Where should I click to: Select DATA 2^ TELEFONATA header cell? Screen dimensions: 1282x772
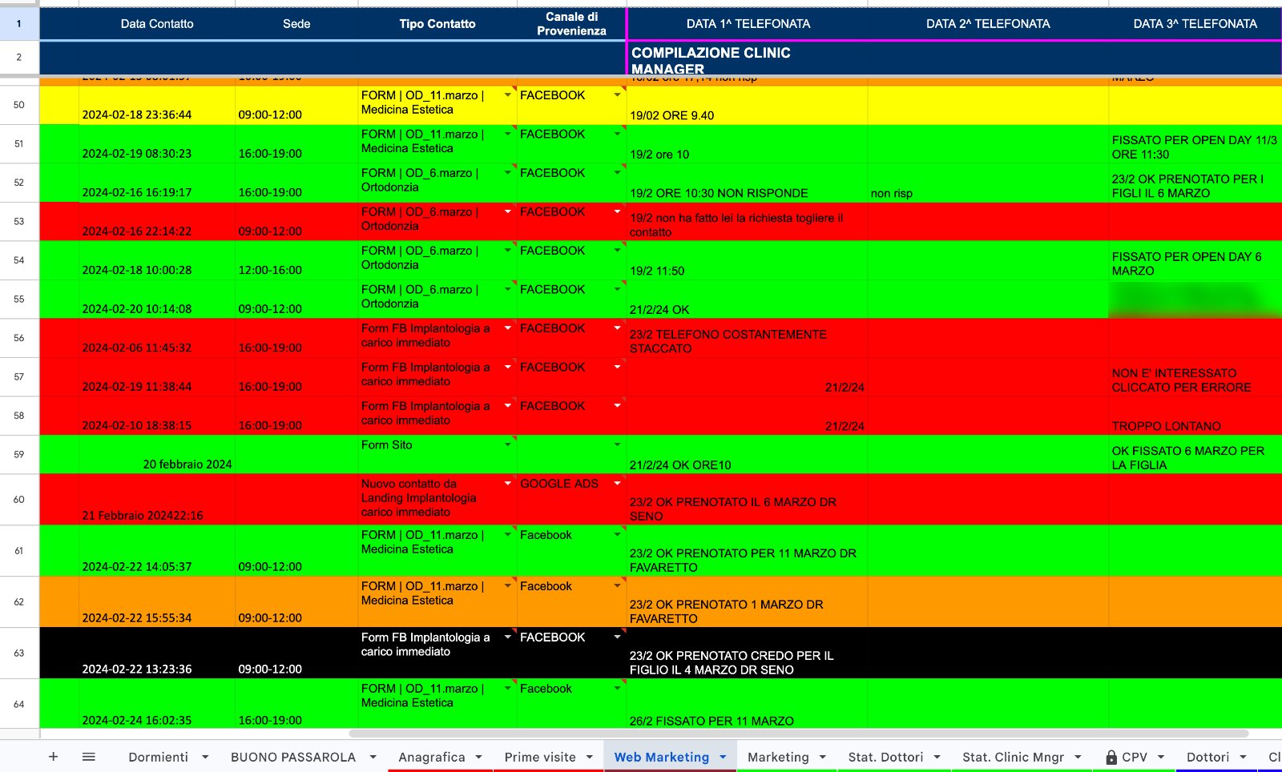click(988, 24)
